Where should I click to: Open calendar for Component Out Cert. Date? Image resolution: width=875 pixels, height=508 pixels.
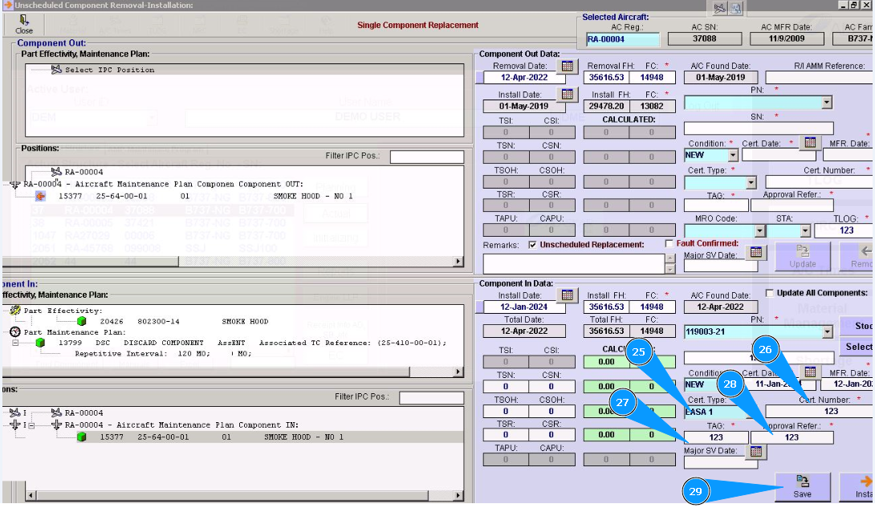tap(810, 143)
